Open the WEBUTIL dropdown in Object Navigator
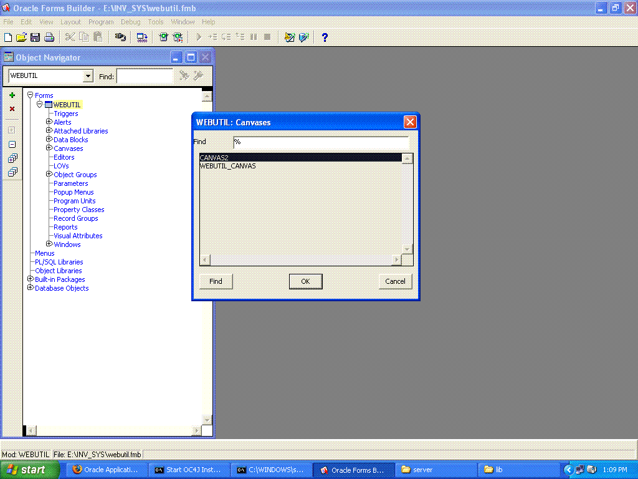 tap(88, 76)
